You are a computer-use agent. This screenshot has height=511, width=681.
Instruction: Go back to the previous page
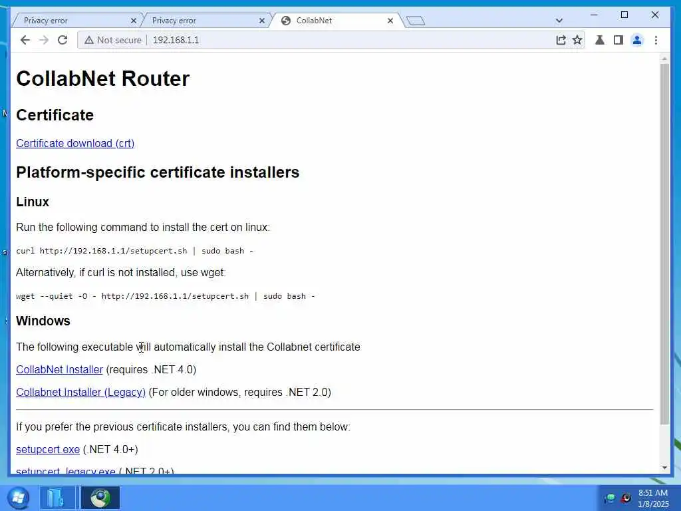coord(25,40)
